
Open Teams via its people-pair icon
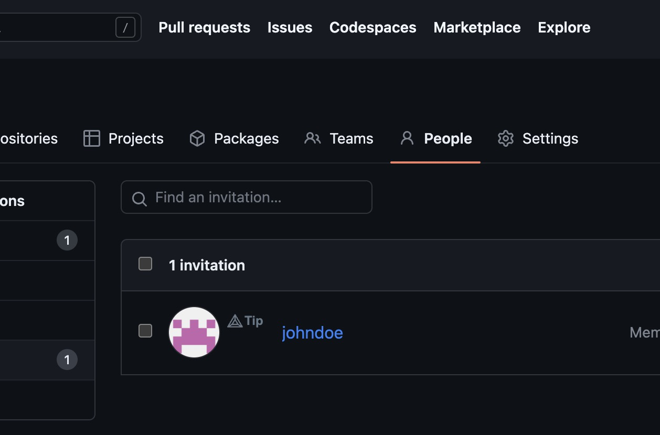click(312, 138)
